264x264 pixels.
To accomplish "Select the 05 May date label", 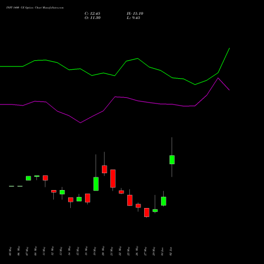I will point(11,251).
